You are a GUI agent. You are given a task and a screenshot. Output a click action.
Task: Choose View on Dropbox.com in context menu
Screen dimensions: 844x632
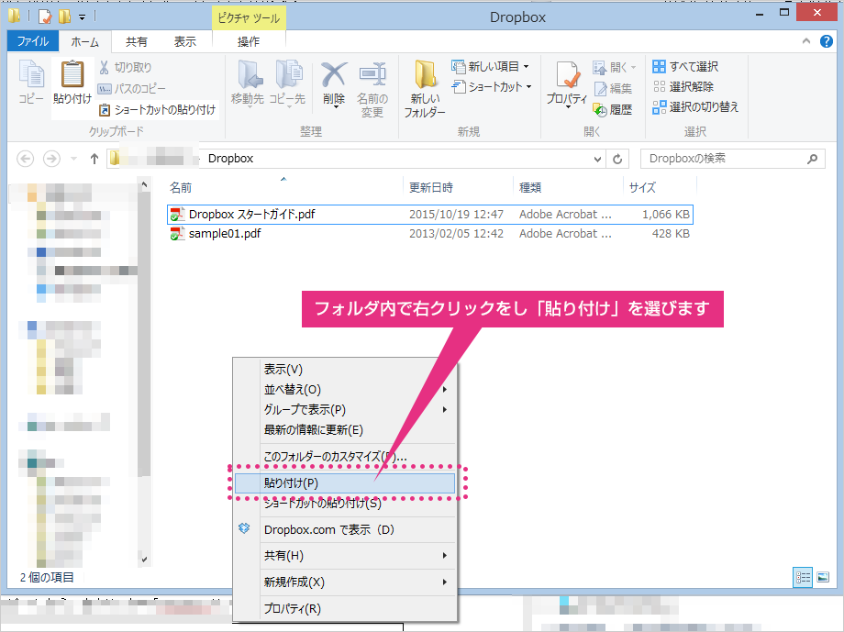345,529
